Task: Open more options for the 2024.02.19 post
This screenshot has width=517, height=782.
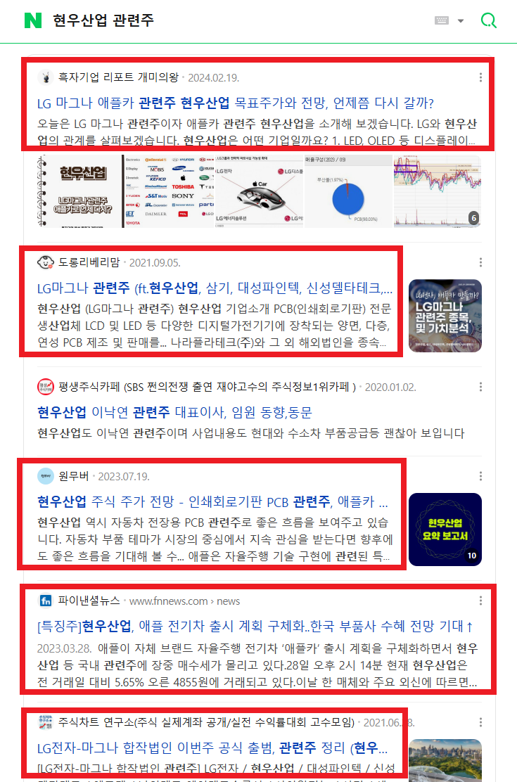Action: click(480, 77)
